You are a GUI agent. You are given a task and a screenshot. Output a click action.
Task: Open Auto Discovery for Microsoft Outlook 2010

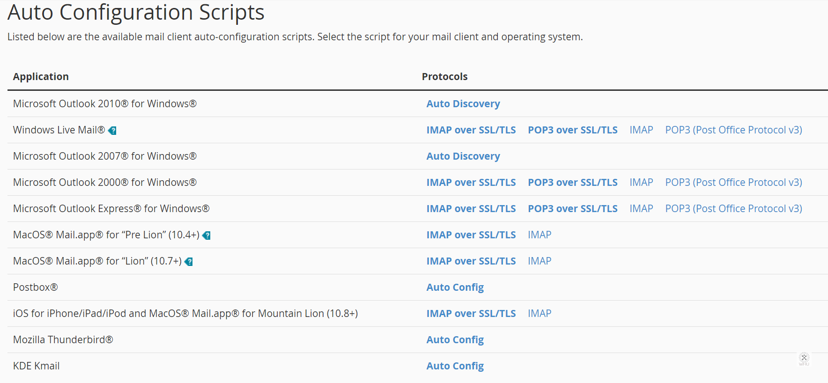[463, 104]
